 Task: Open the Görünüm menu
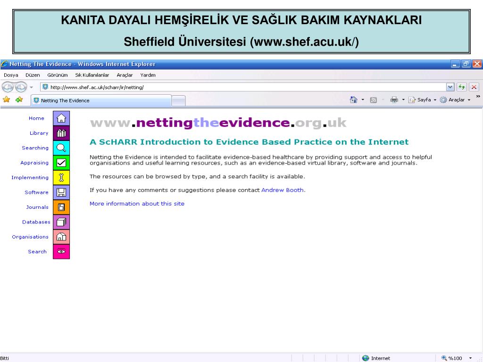coord(57,75)
